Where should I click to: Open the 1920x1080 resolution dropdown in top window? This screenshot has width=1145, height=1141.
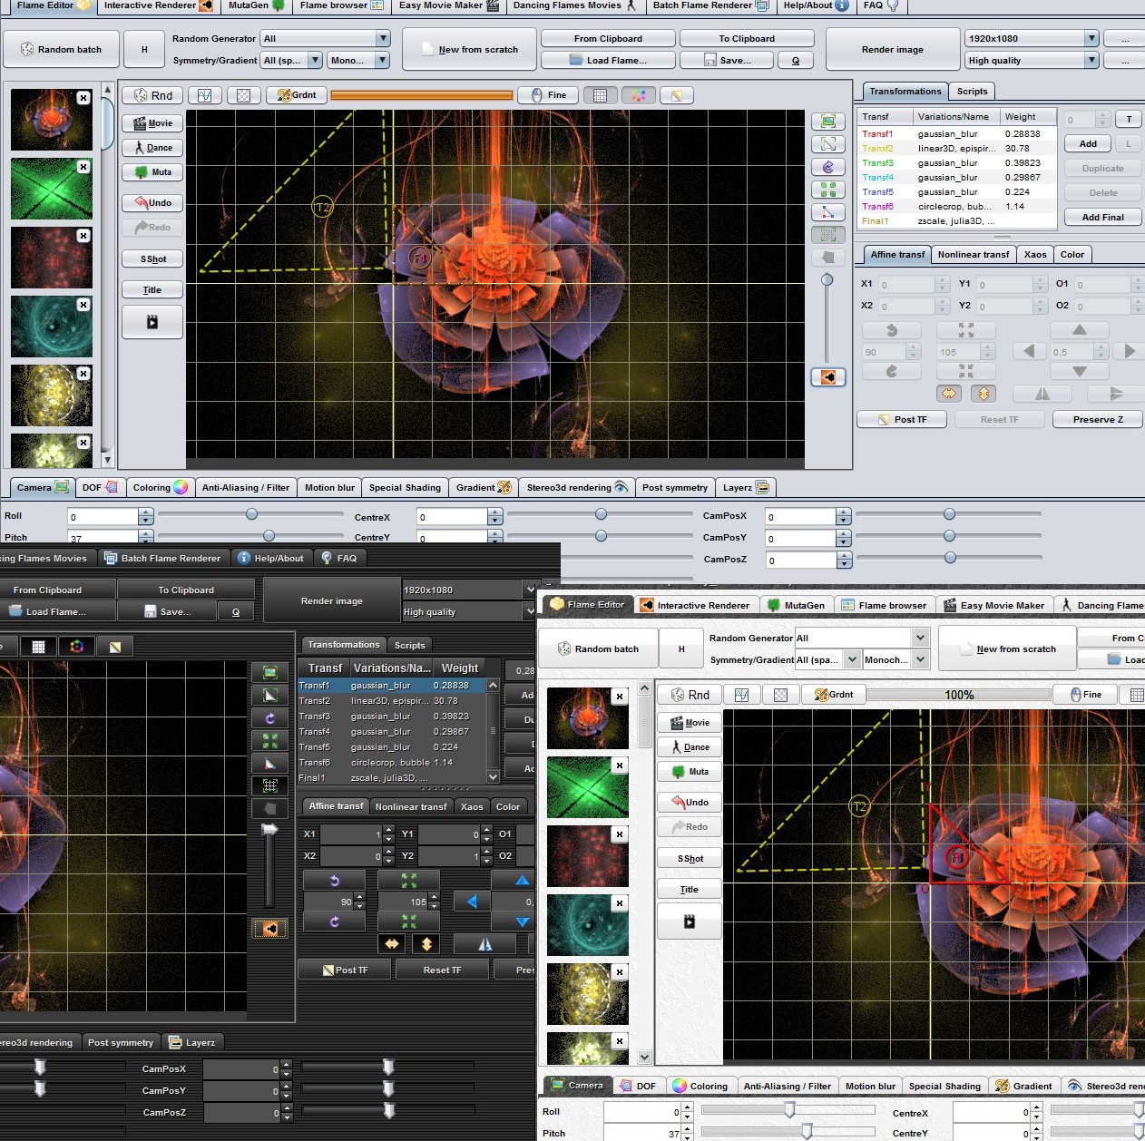[x=1091, y=39]
